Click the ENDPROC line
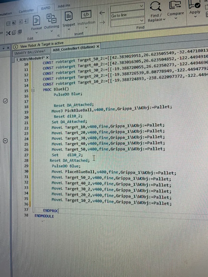The width and height of the screenshot is (208, 277). pos(51,210)
